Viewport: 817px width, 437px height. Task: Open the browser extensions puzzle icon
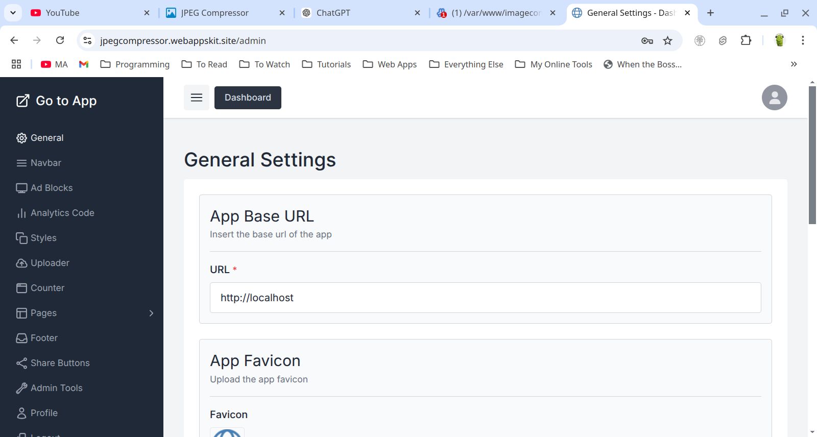746,41
